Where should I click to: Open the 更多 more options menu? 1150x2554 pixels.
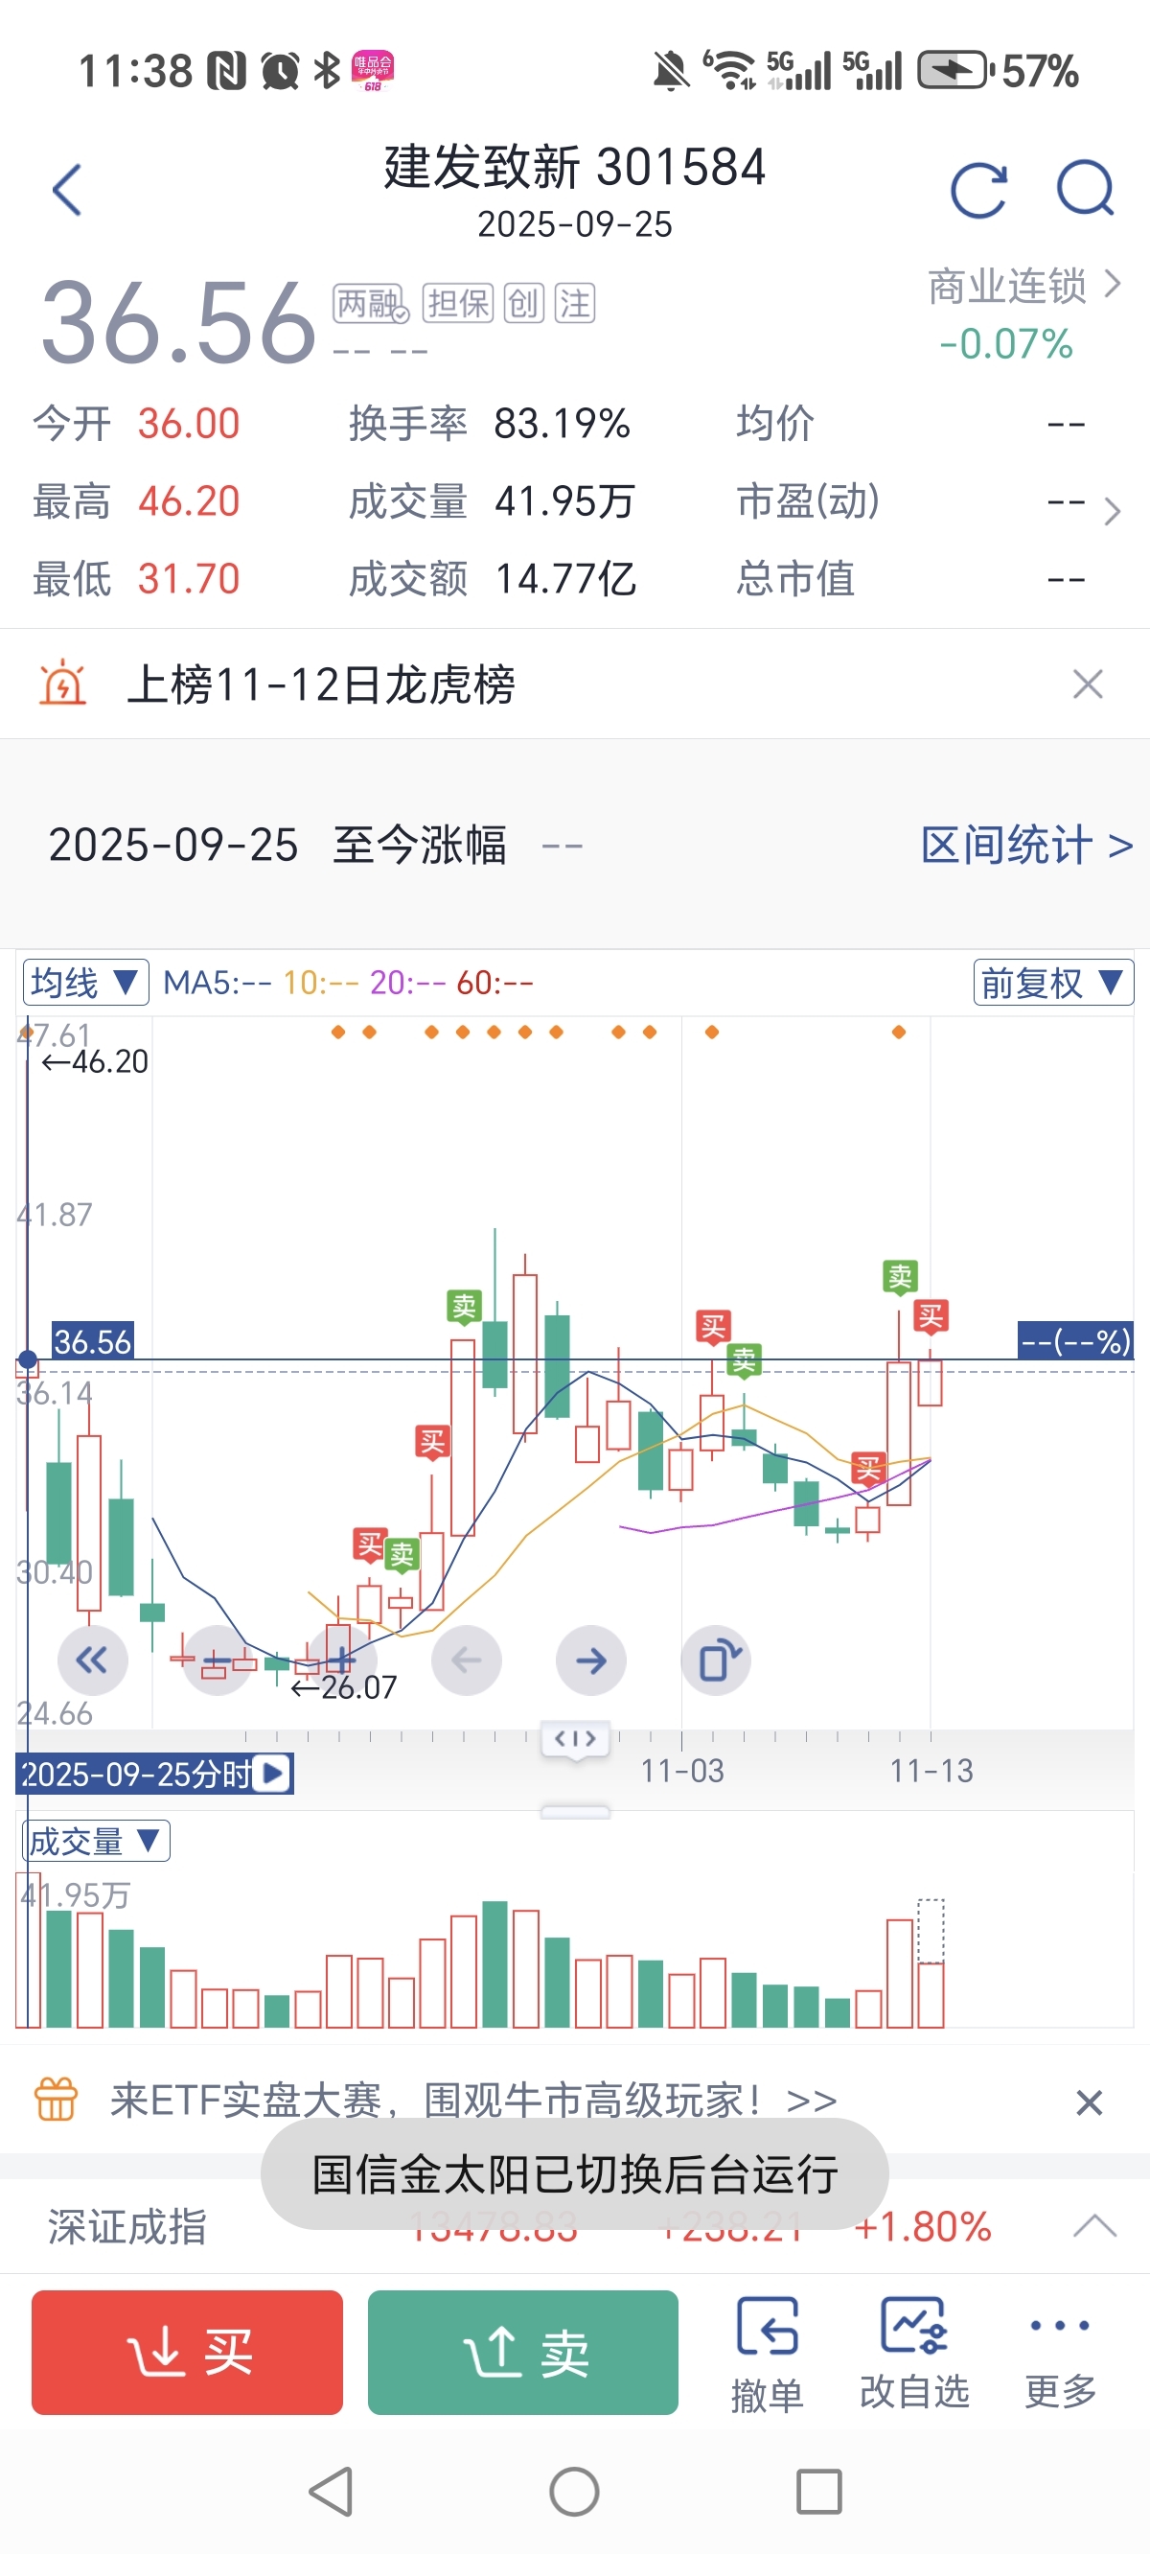[x=1060, y=2351]
